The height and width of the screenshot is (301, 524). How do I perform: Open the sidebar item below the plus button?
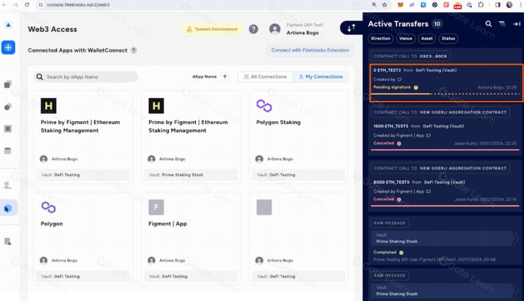tap(8, 84)
